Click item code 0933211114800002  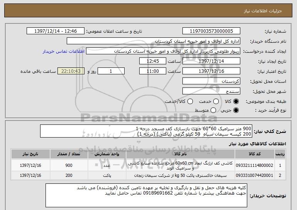click(255, 165)
